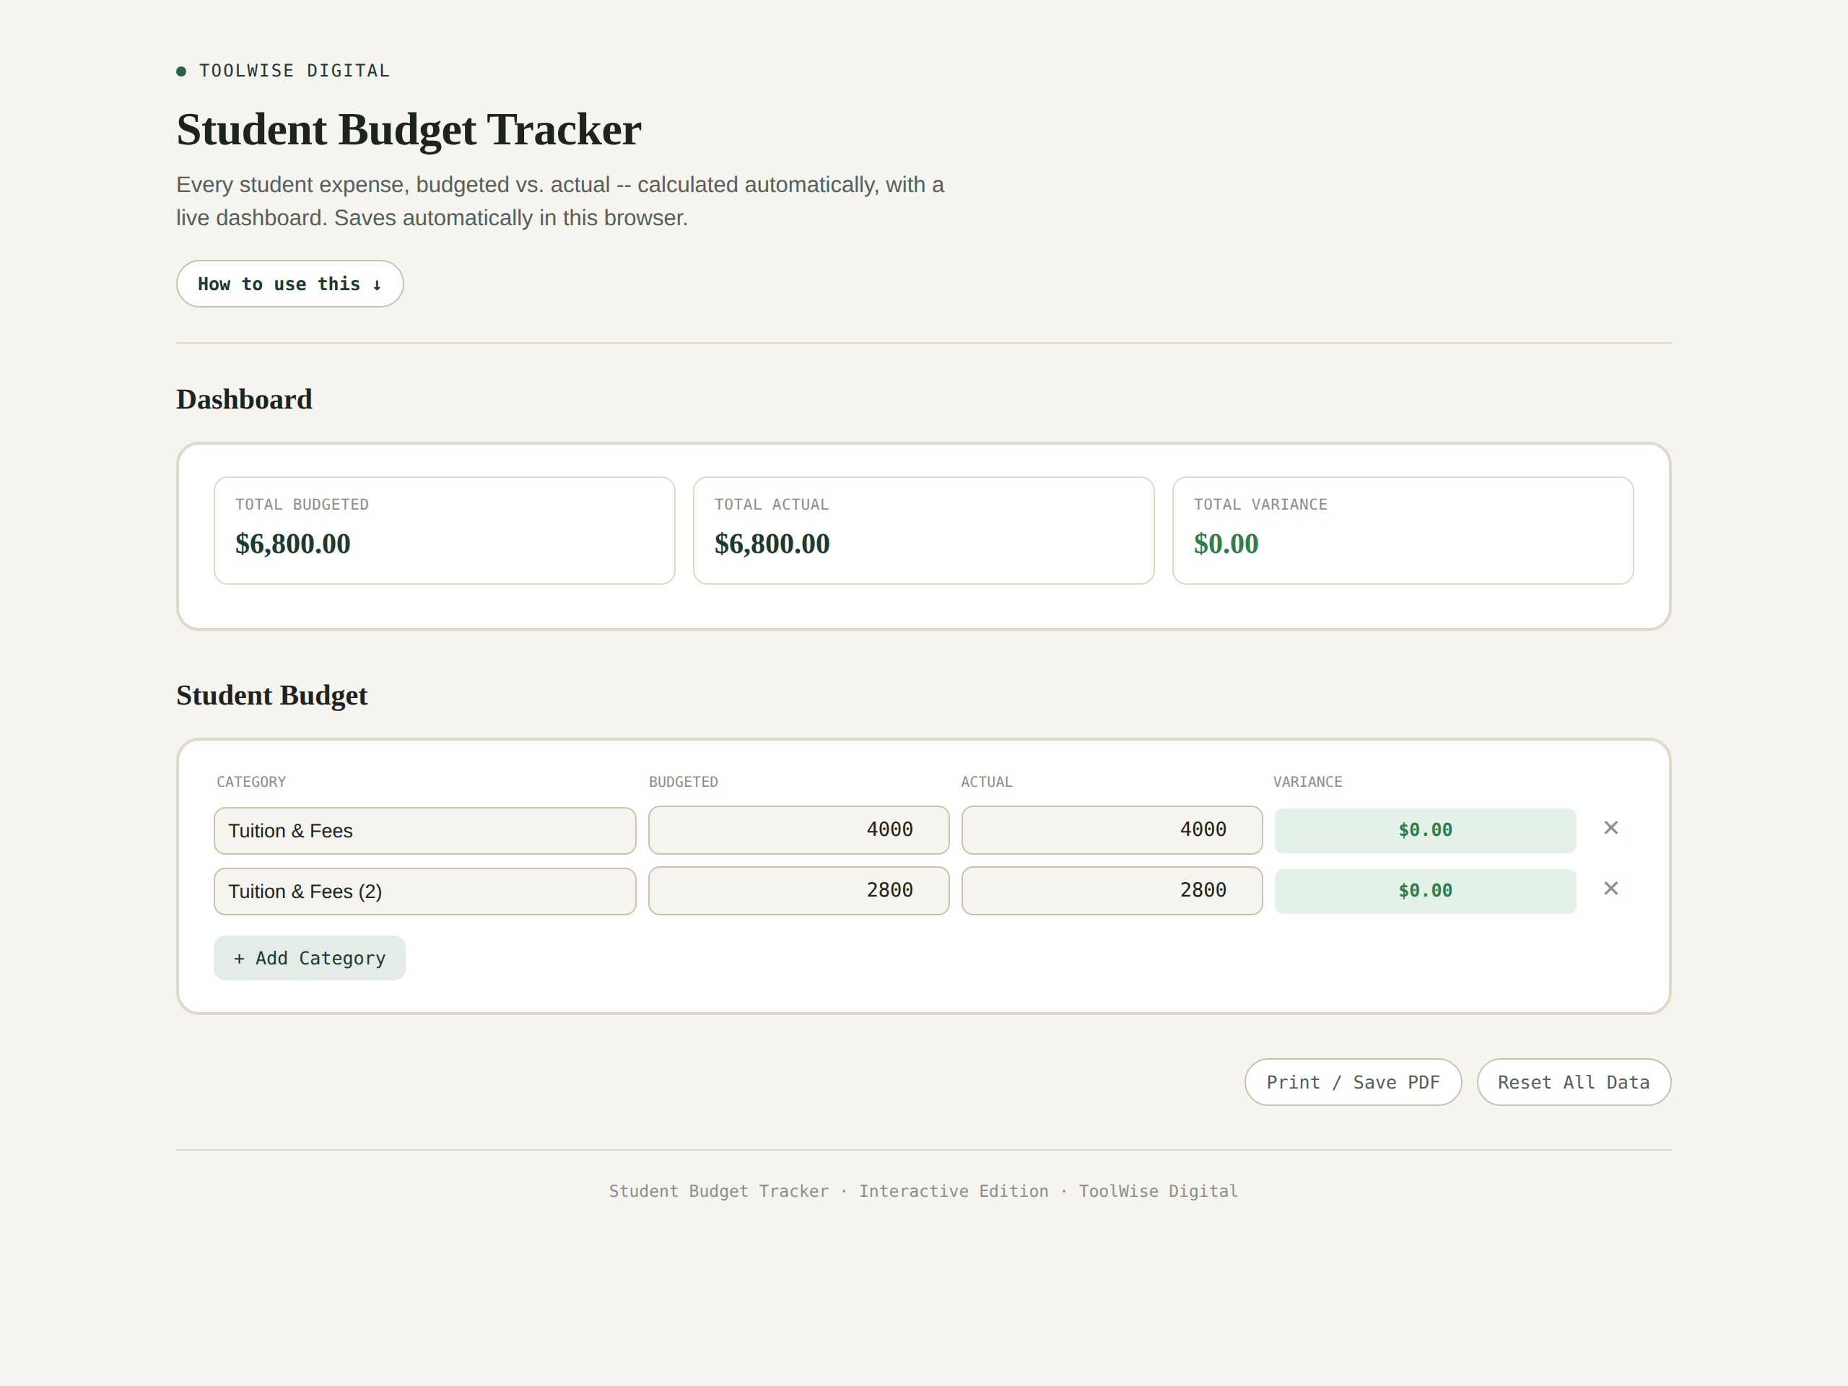
Task: Remove the Tuition & Fees row
Action: (1611, 828)
